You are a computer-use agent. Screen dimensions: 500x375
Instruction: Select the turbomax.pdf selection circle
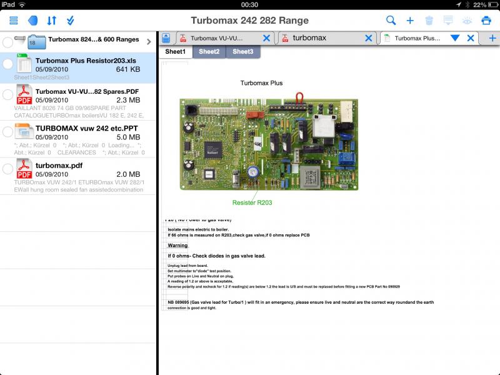tap(7, 169)
